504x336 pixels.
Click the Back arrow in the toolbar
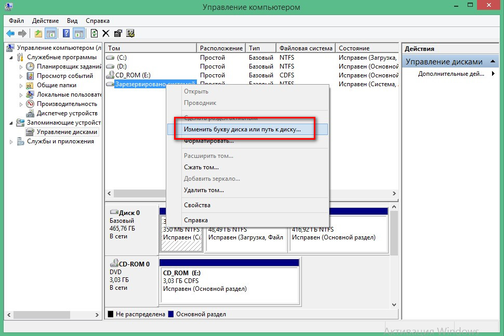[x=10, y=33]
